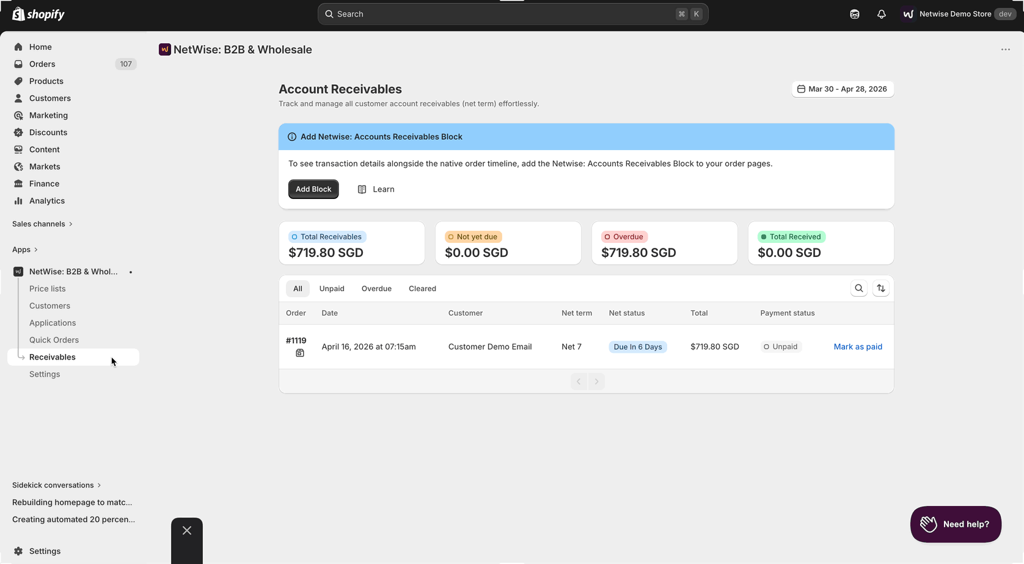The height and width of the screenshot is (564, 1024).
Task: Open order #1119
Action: pos(296,341)
